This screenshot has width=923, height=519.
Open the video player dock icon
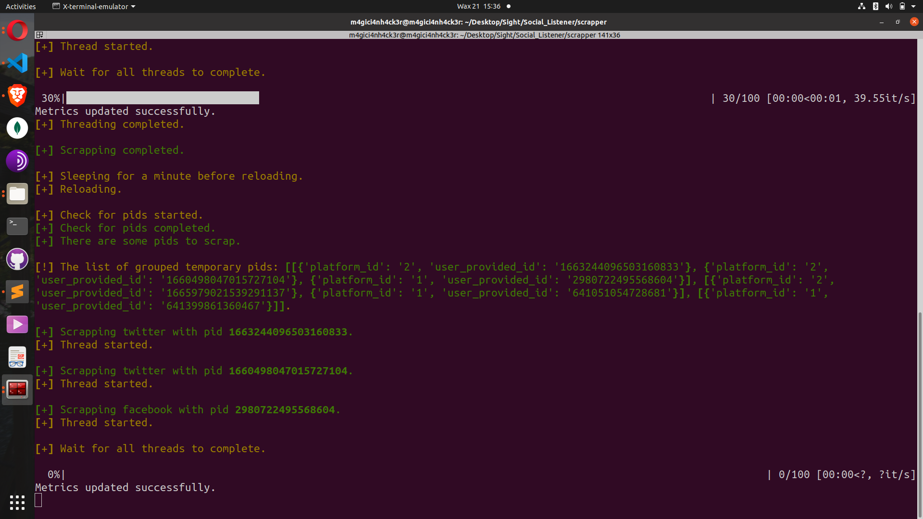click(x=17, y=324)
